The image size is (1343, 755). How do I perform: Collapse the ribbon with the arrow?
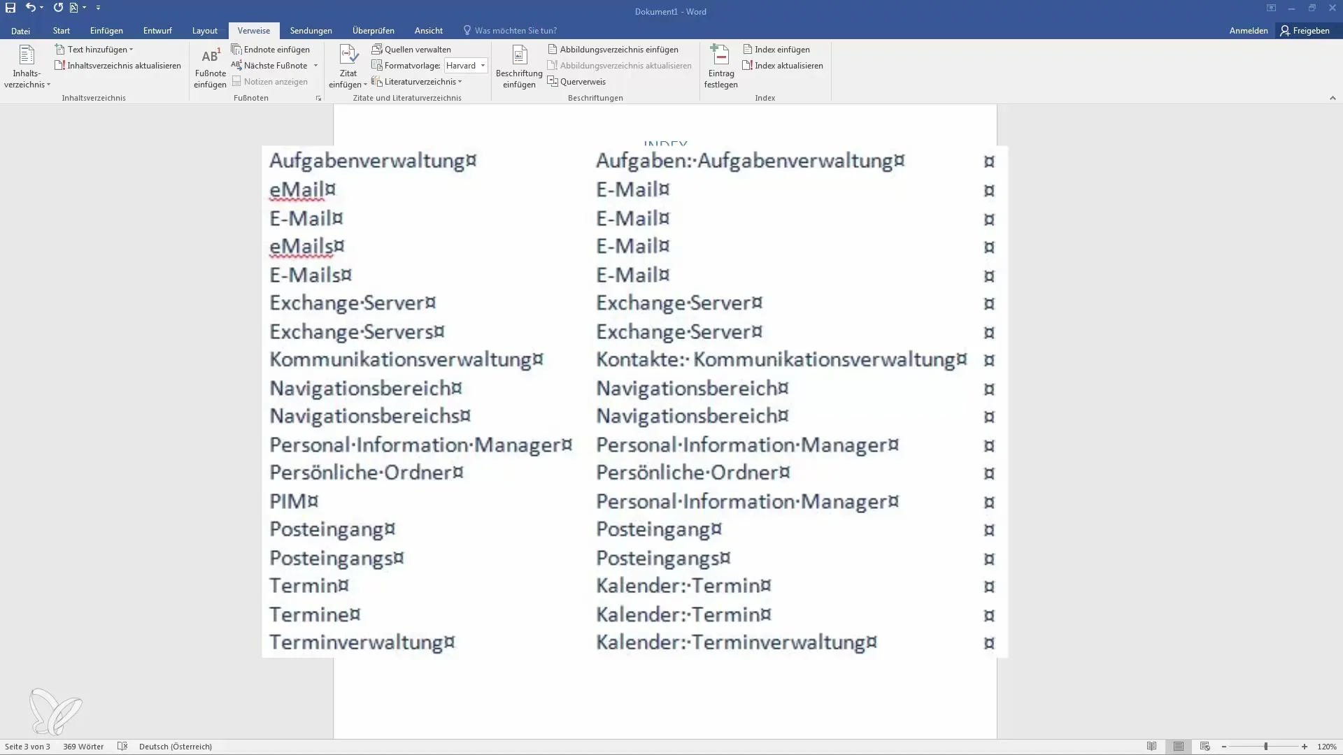1333,99
